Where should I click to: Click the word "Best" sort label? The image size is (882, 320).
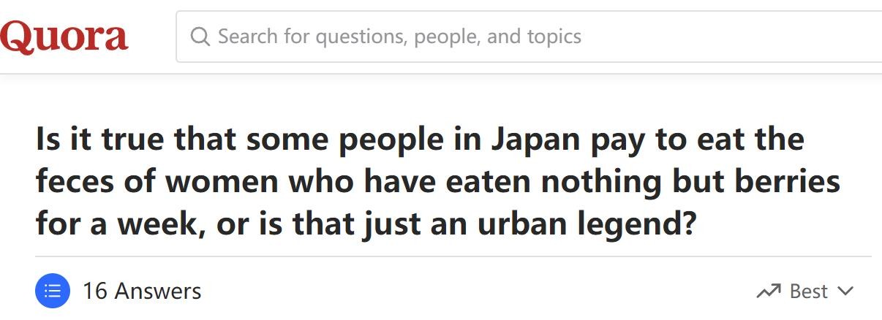tap(808, 292)
